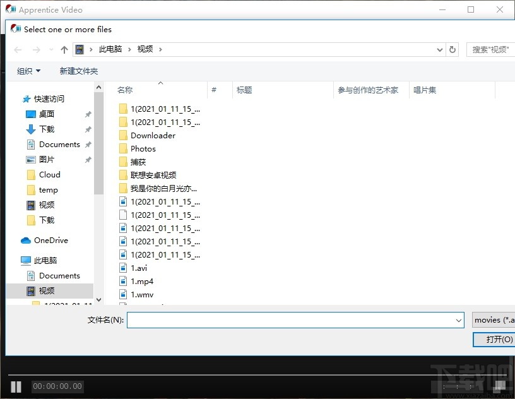Create a new folder via 新建文件夹
The width and height of the screenshot is (515, 399).
(78, 71)
